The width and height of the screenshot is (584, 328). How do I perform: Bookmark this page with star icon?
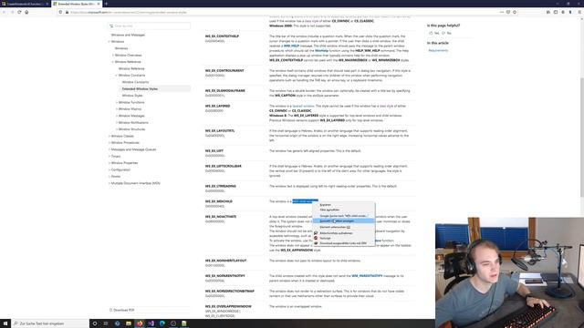(515, 12)
